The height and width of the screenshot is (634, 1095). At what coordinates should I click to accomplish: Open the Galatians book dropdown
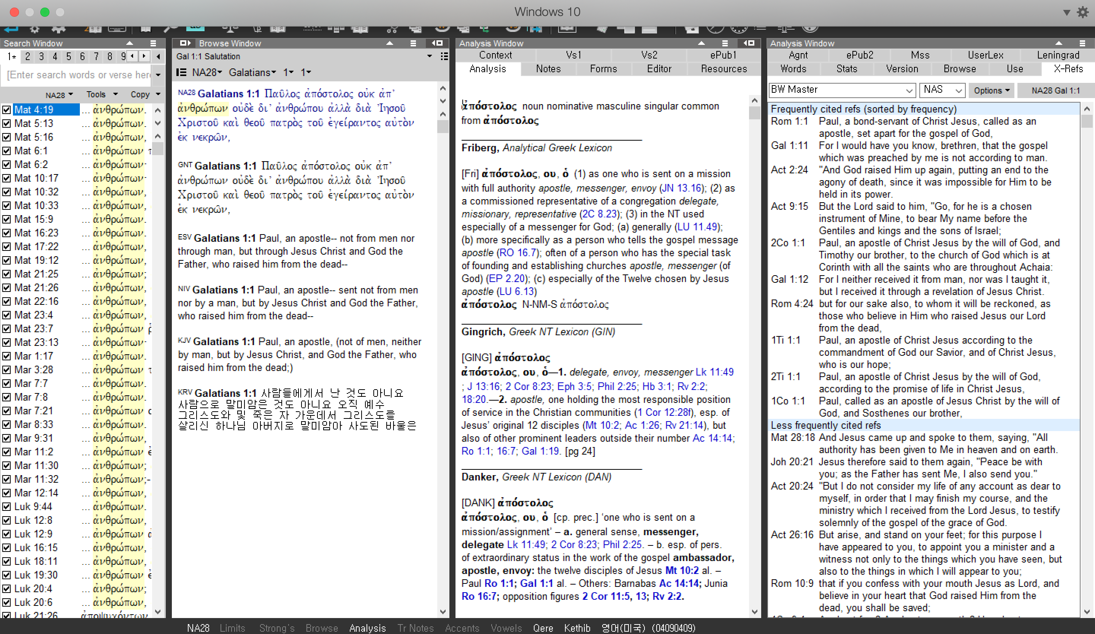[252, 73]
